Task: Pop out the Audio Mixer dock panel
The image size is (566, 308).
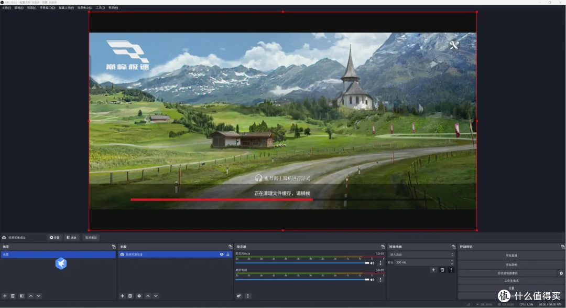Action: pyautogui.click(x=383, y=247)
